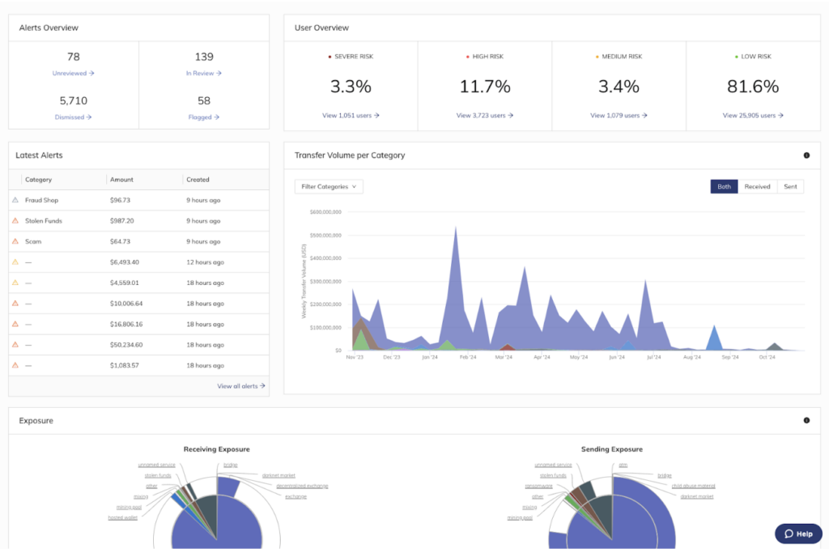Viewport: 829px width, 557px height.
Task: Select the warning icon beside the $6,493.40 alert
Action: click(x=17, y=261)
